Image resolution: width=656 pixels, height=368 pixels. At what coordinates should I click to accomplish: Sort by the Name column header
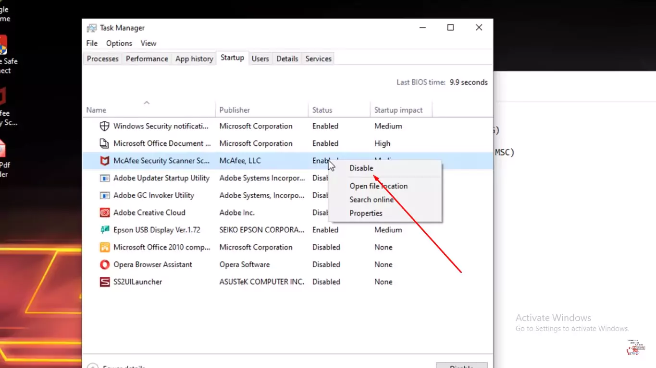pos(96,110)
